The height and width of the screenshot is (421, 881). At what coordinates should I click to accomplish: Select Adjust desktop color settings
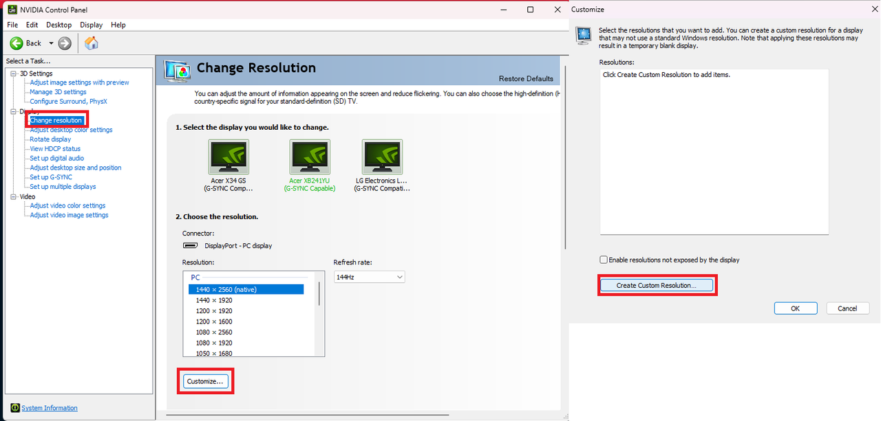coord(71,130)
